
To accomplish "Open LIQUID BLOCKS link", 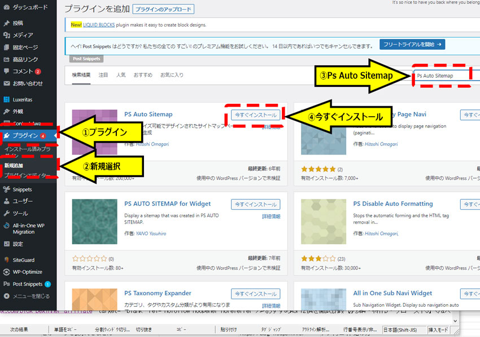I will point(99,25).
